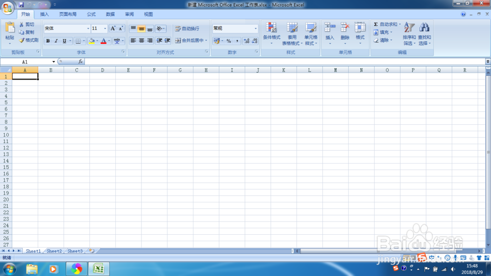The height and width of the screenshot is (276, 491).
Task: Open Excel help question mark
Action: 463,14
